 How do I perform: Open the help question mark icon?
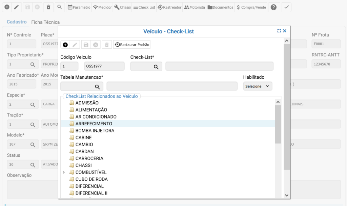point(273,7)
